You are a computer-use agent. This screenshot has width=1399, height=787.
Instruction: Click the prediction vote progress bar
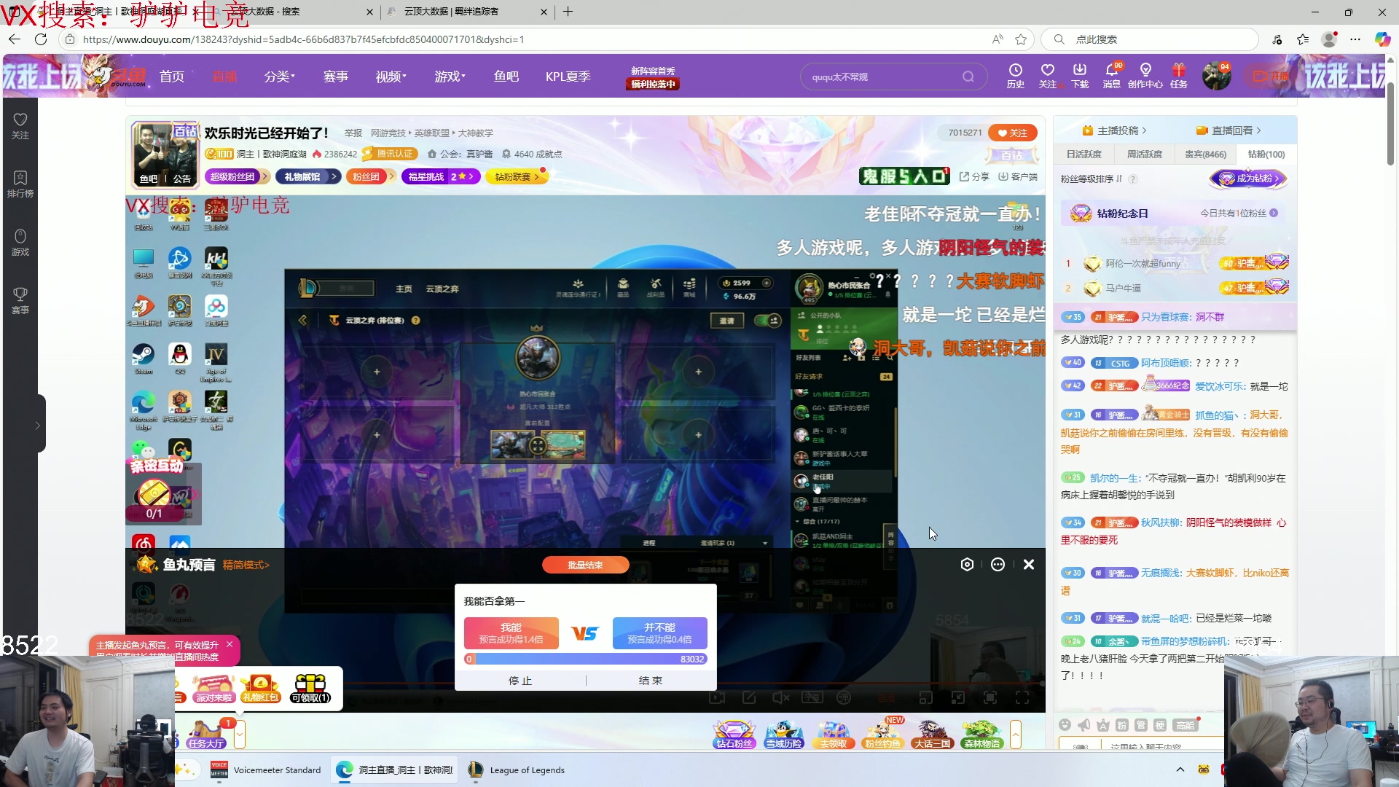pos(586,659)
